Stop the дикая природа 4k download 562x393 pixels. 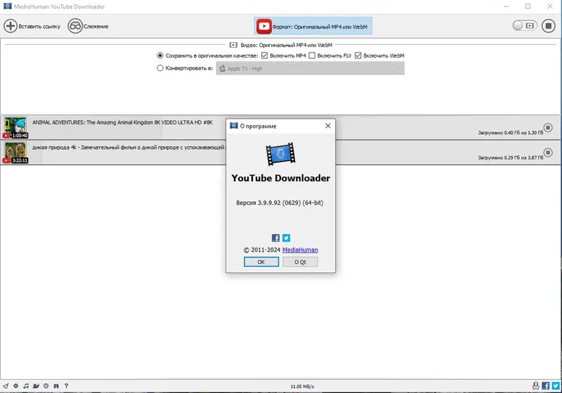(548, 152)
